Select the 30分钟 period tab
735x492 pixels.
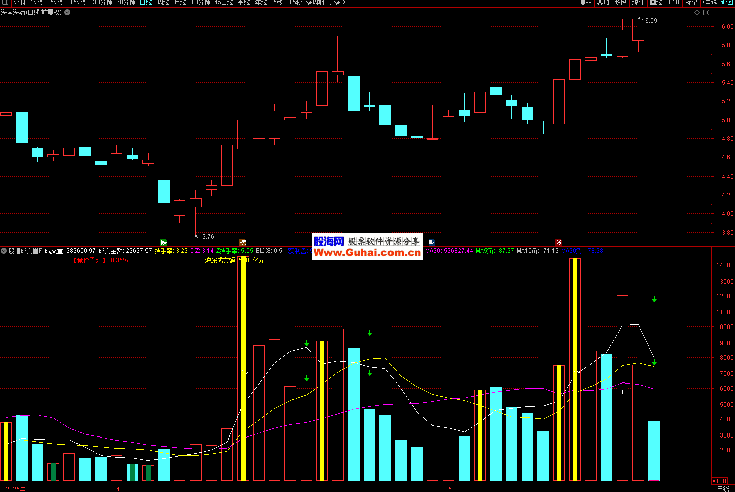[x=103, y=3]
